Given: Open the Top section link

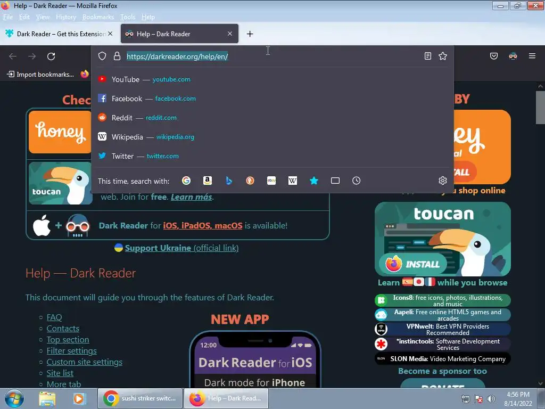Looking at the screenshot, I should point(68,339).
